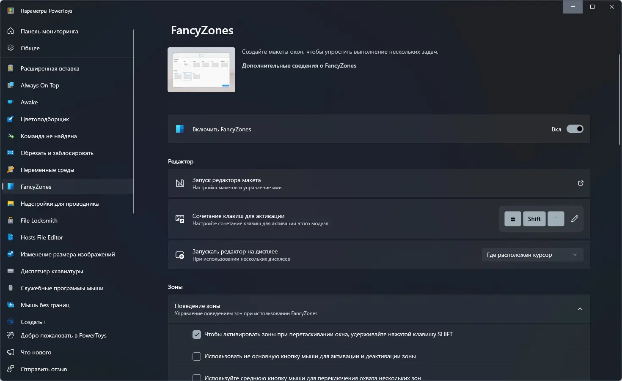Click the FancyZones sidebar icon
This screenshot has height=381, width=622.
coord(11,186)
